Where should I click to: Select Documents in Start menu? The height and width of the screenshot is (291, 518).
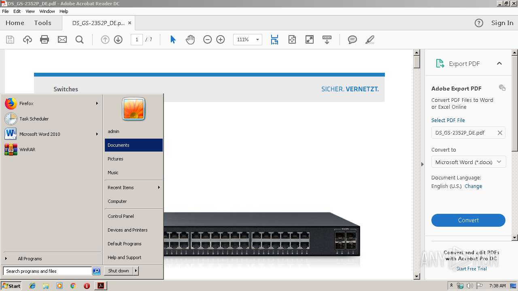134,145
